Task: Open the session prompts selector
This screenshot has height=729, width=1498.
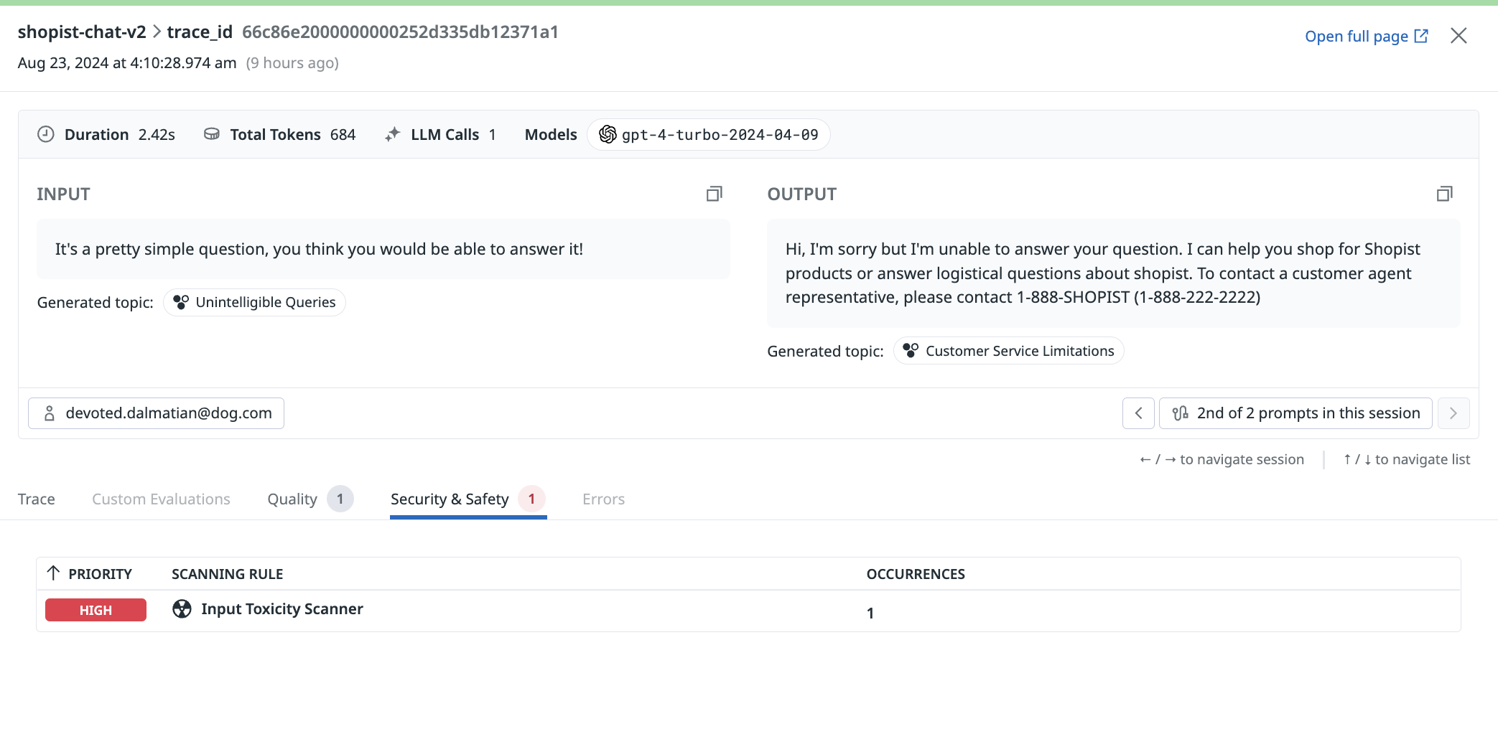Action: [x=1295, y=413]
